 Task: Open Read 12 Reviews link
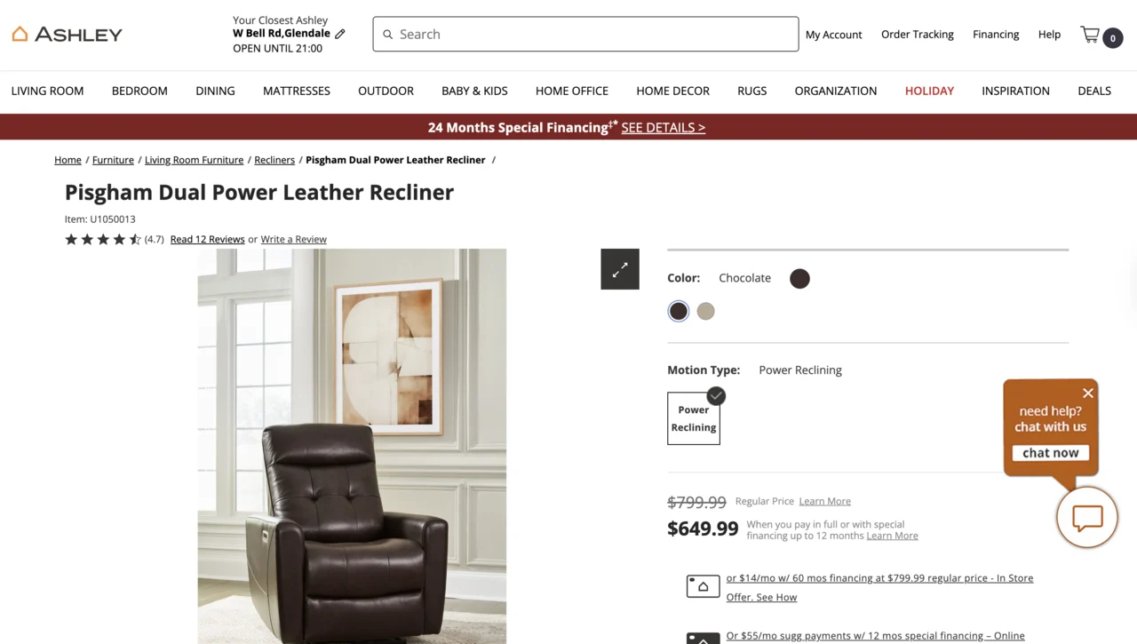click(x=207, y=239)
